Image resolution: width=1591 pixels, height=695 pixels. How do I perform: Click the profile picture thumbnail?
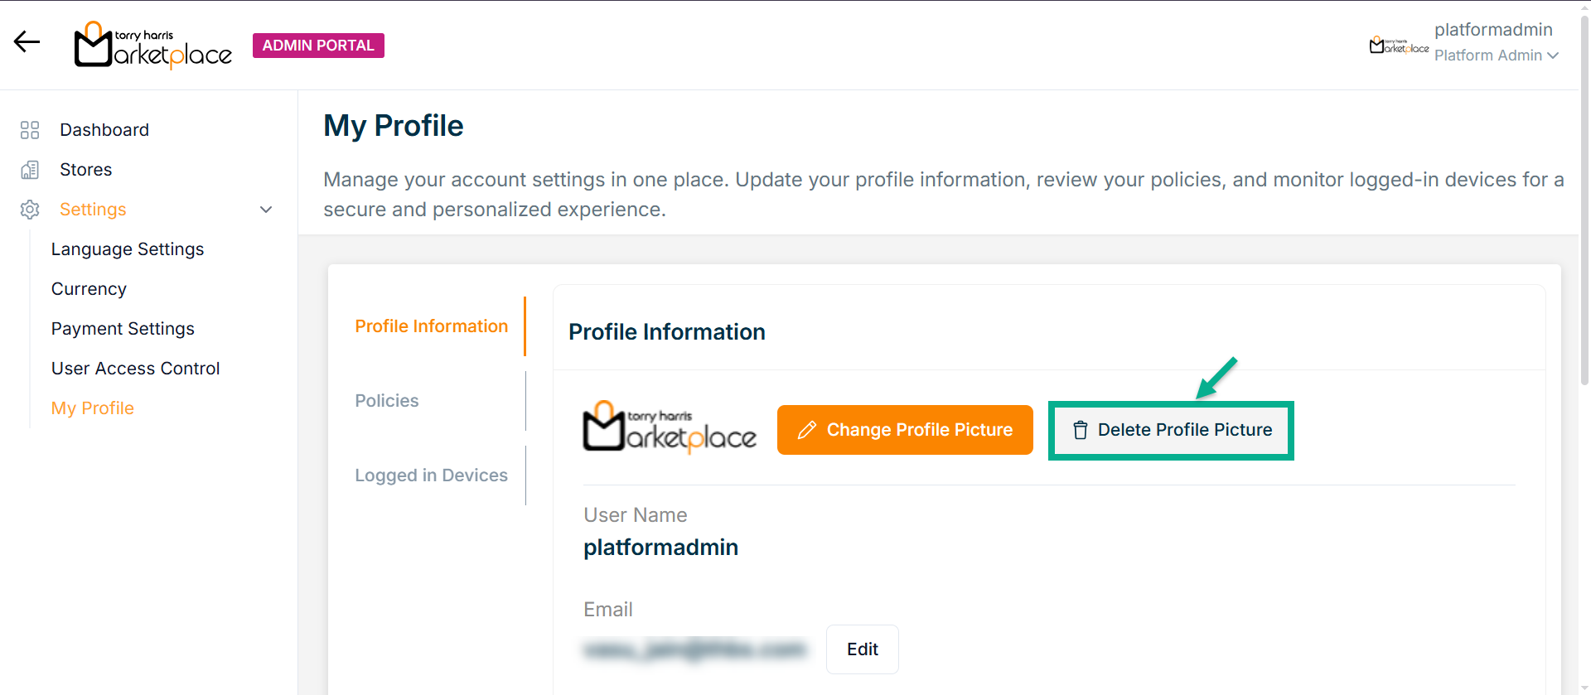(x=670, y=428)
